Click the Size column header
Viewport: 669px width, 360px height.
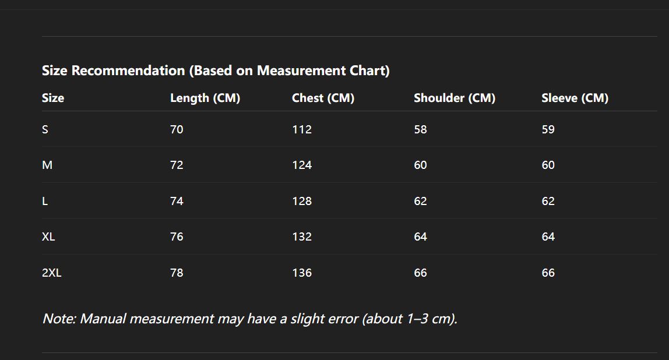coord(53,98)
